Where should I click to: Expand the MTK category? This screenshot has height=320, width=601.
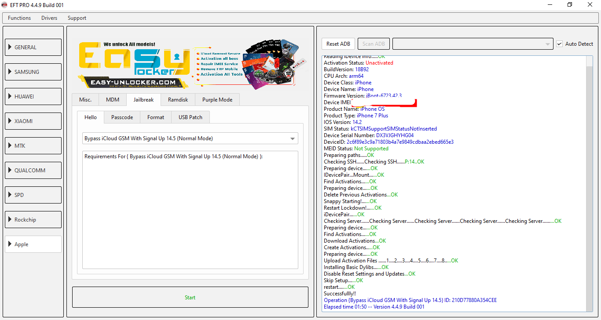click(x=33, y=146)
